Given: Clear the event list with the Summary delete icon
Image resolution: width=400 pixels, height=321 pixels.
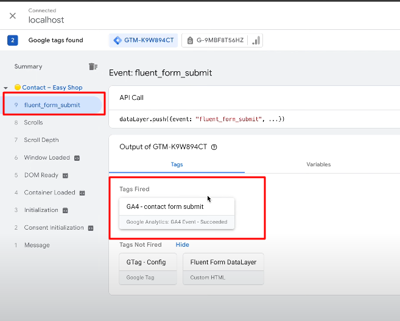Looking at the screenshot, I should 93,66.
